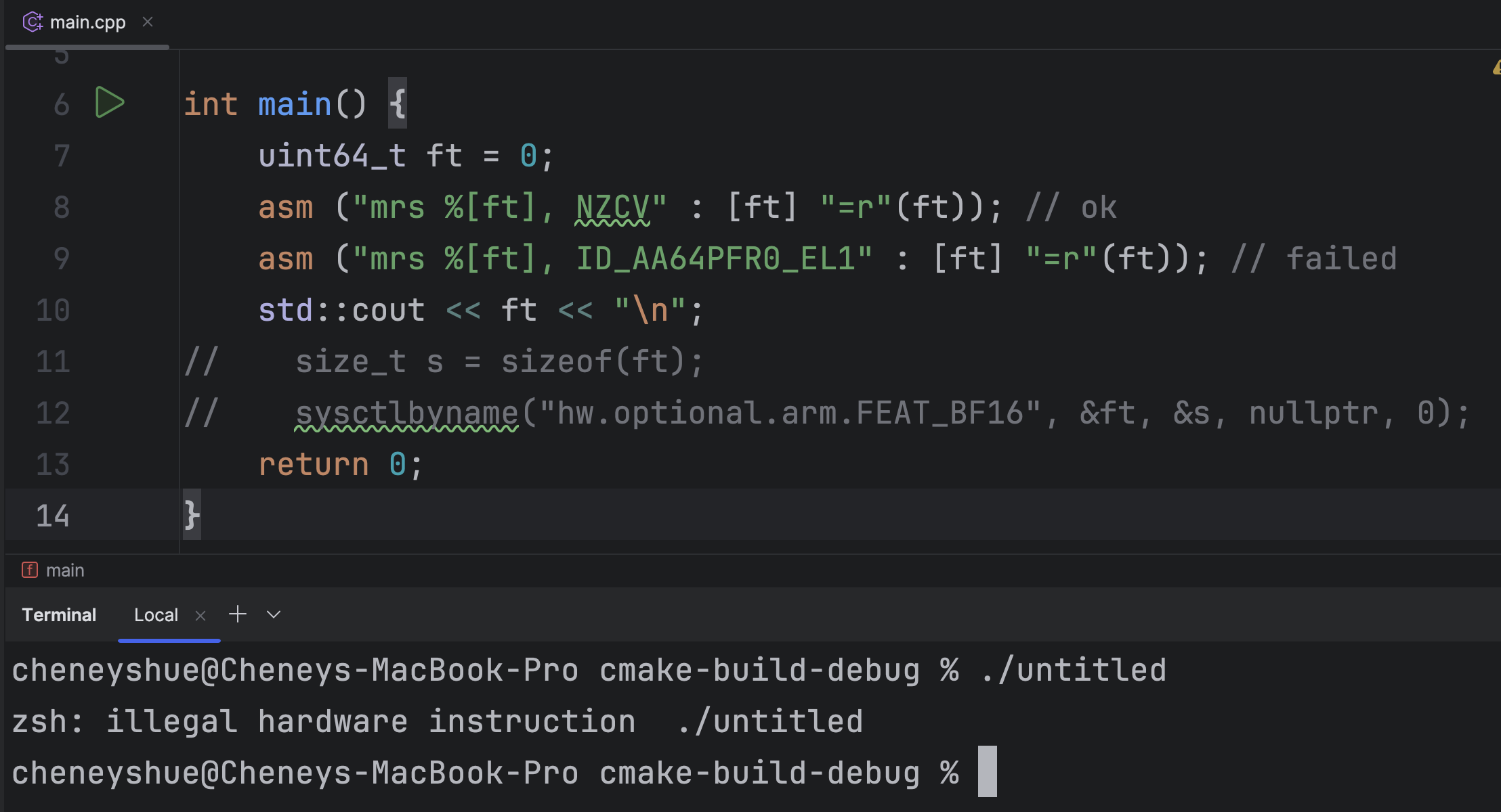Click the main breadcrumb label
1501x812 pixels.
click(65, 570)
